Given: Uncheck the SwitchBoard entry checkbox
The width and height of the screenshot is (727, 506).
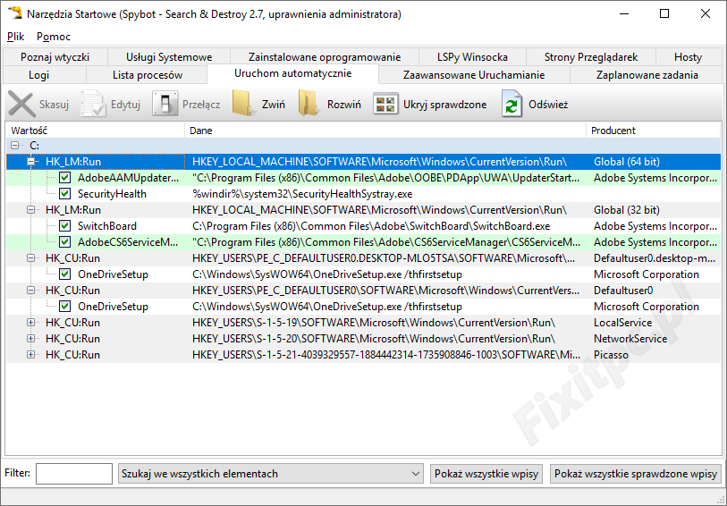Looking at the screenshot, I should [65, 226].
